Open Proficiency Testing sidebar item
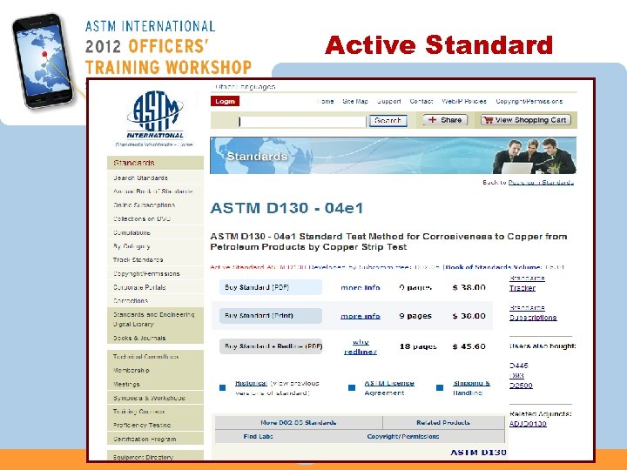This screenshot has width=627, height=470. click(142, 426)
